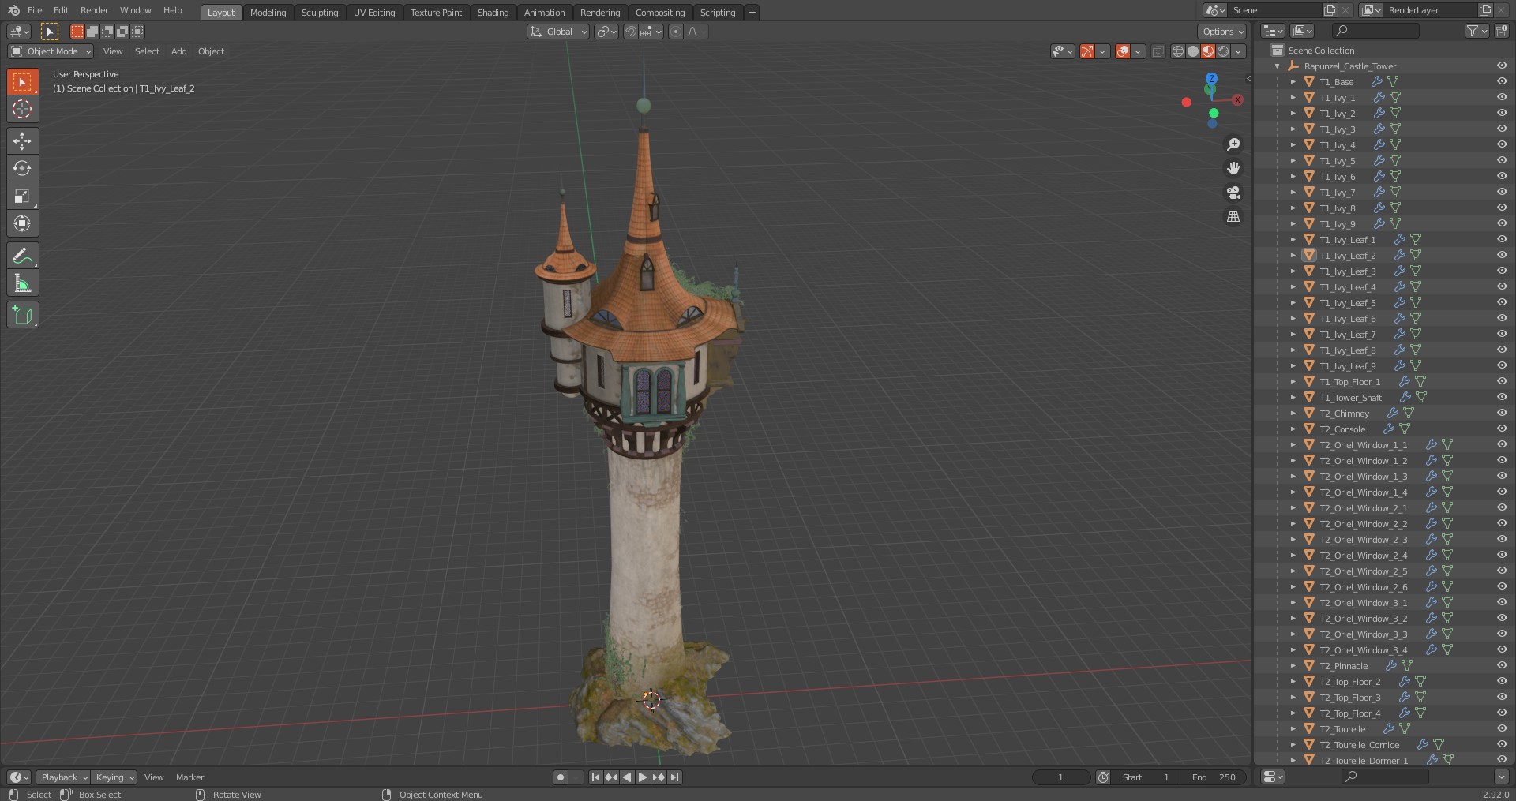This screenshot has height=801, width=1516.
Task: Add a new workspace with plus button
Action: point(752,12)
